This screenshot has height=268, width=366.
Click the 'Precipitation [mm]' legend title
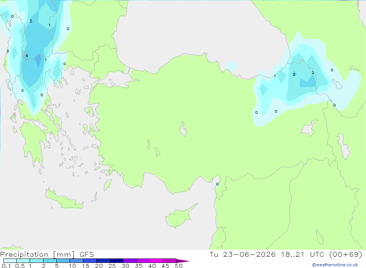tap(37, 254)
